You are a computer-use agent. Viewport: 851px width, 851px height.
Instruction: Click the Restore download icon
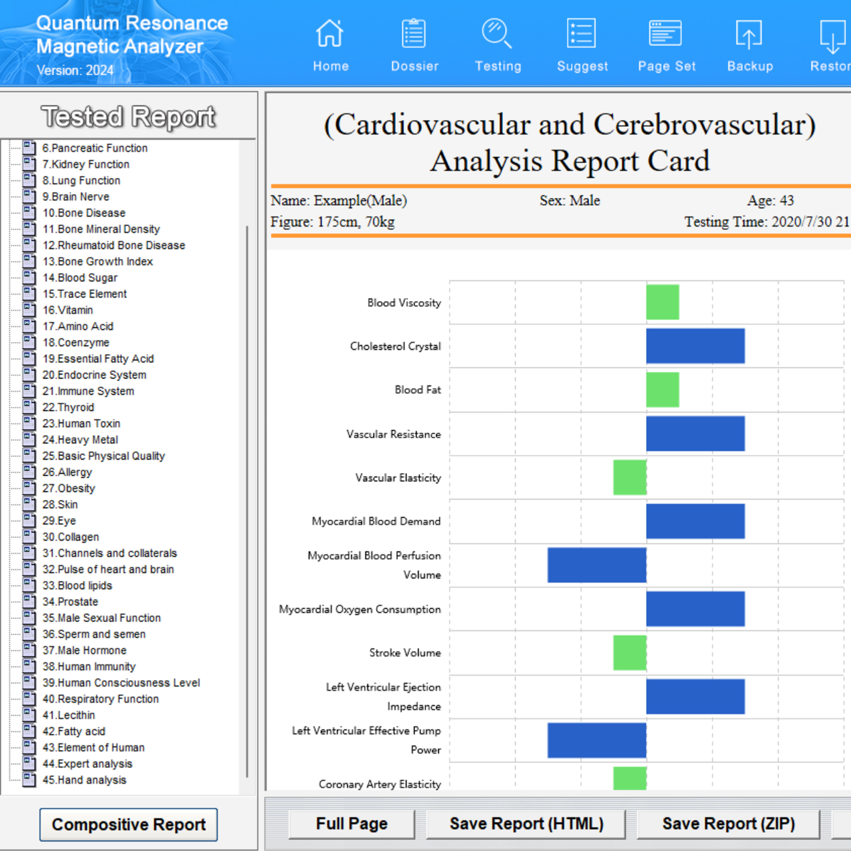833,36
